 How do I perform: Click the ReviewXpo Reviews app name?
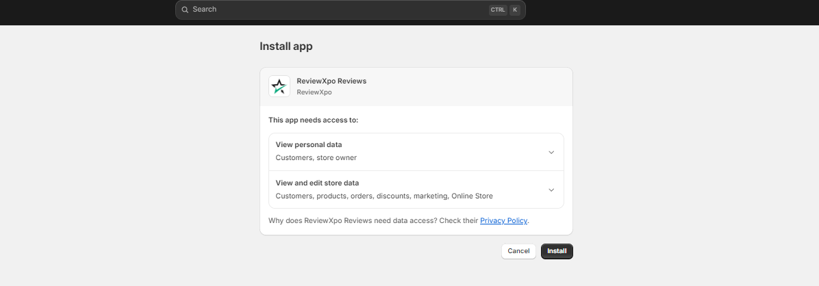(331, 81)
